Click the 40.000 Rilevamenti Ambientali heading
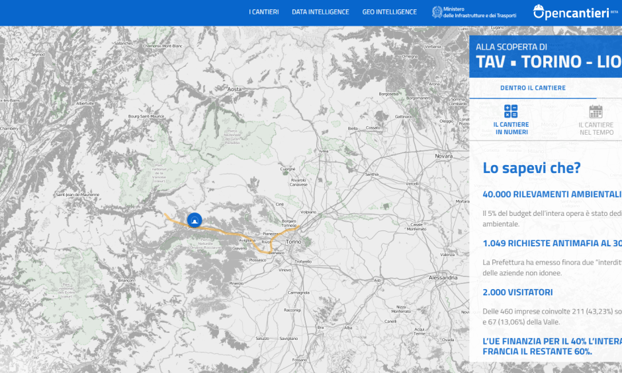The width and height of the screenshot is (622, 373). (552, 195)
